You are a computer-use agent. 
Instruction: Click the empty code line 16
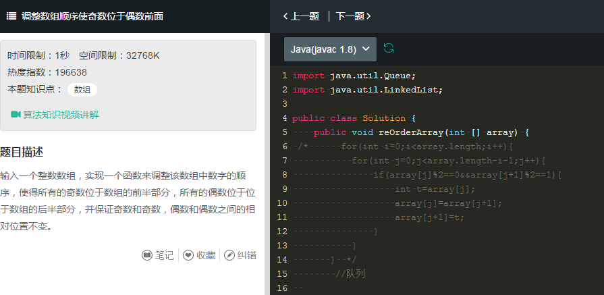click(447, 288)
